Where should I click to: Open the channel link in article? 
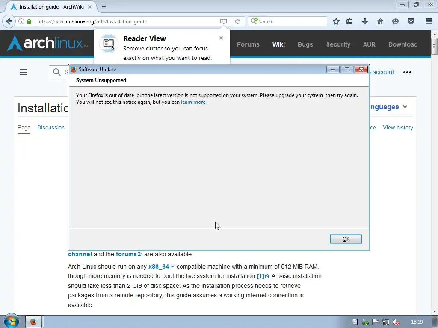[x=80, y=255]
